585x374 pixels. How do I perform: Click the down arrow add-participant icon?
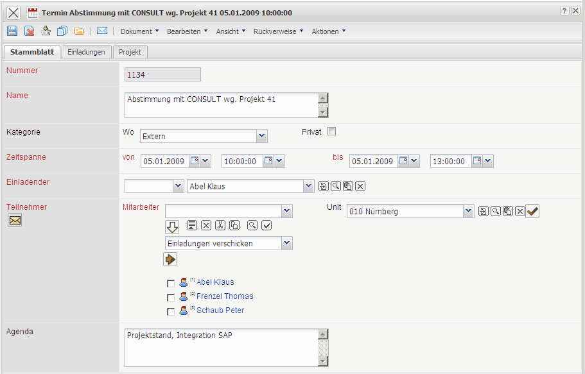point(172,226)
